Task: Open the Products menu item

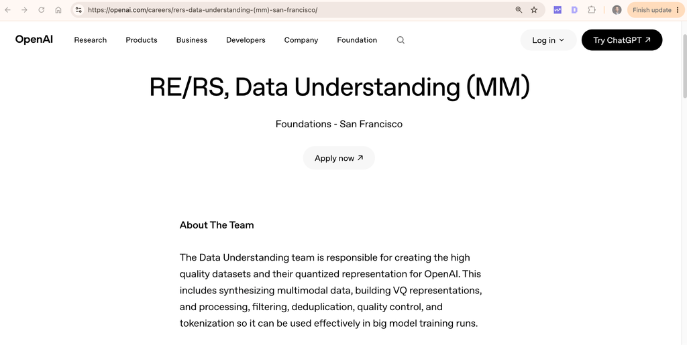Action: click(x=142, y=40)
